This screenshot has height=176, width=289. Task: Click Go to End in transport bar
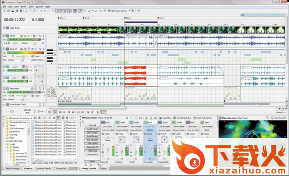[83, 112]
